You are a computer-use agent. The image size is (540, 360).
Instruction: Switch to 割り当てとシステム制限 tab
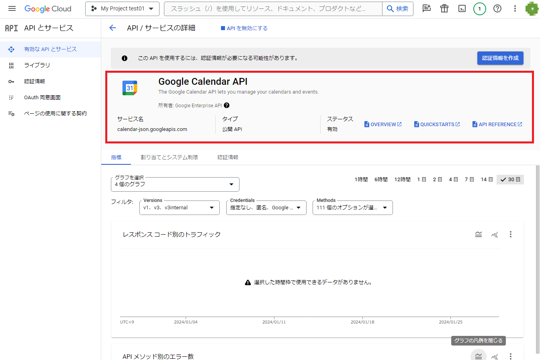[169, 157]
